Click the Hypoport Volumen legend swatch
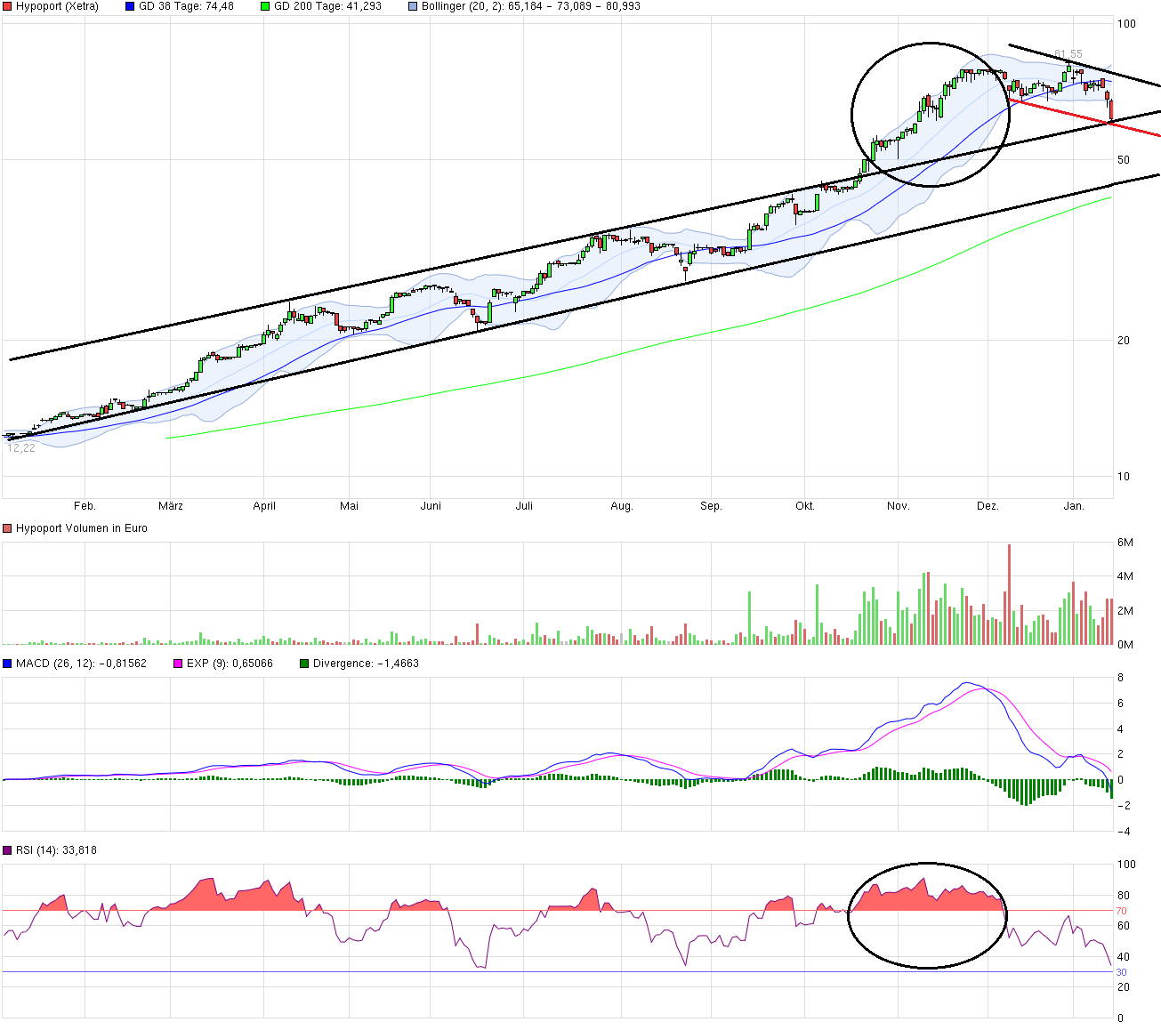This screenshot has width=1161, height=1030. pyautogui.click(x=7, y=528)
